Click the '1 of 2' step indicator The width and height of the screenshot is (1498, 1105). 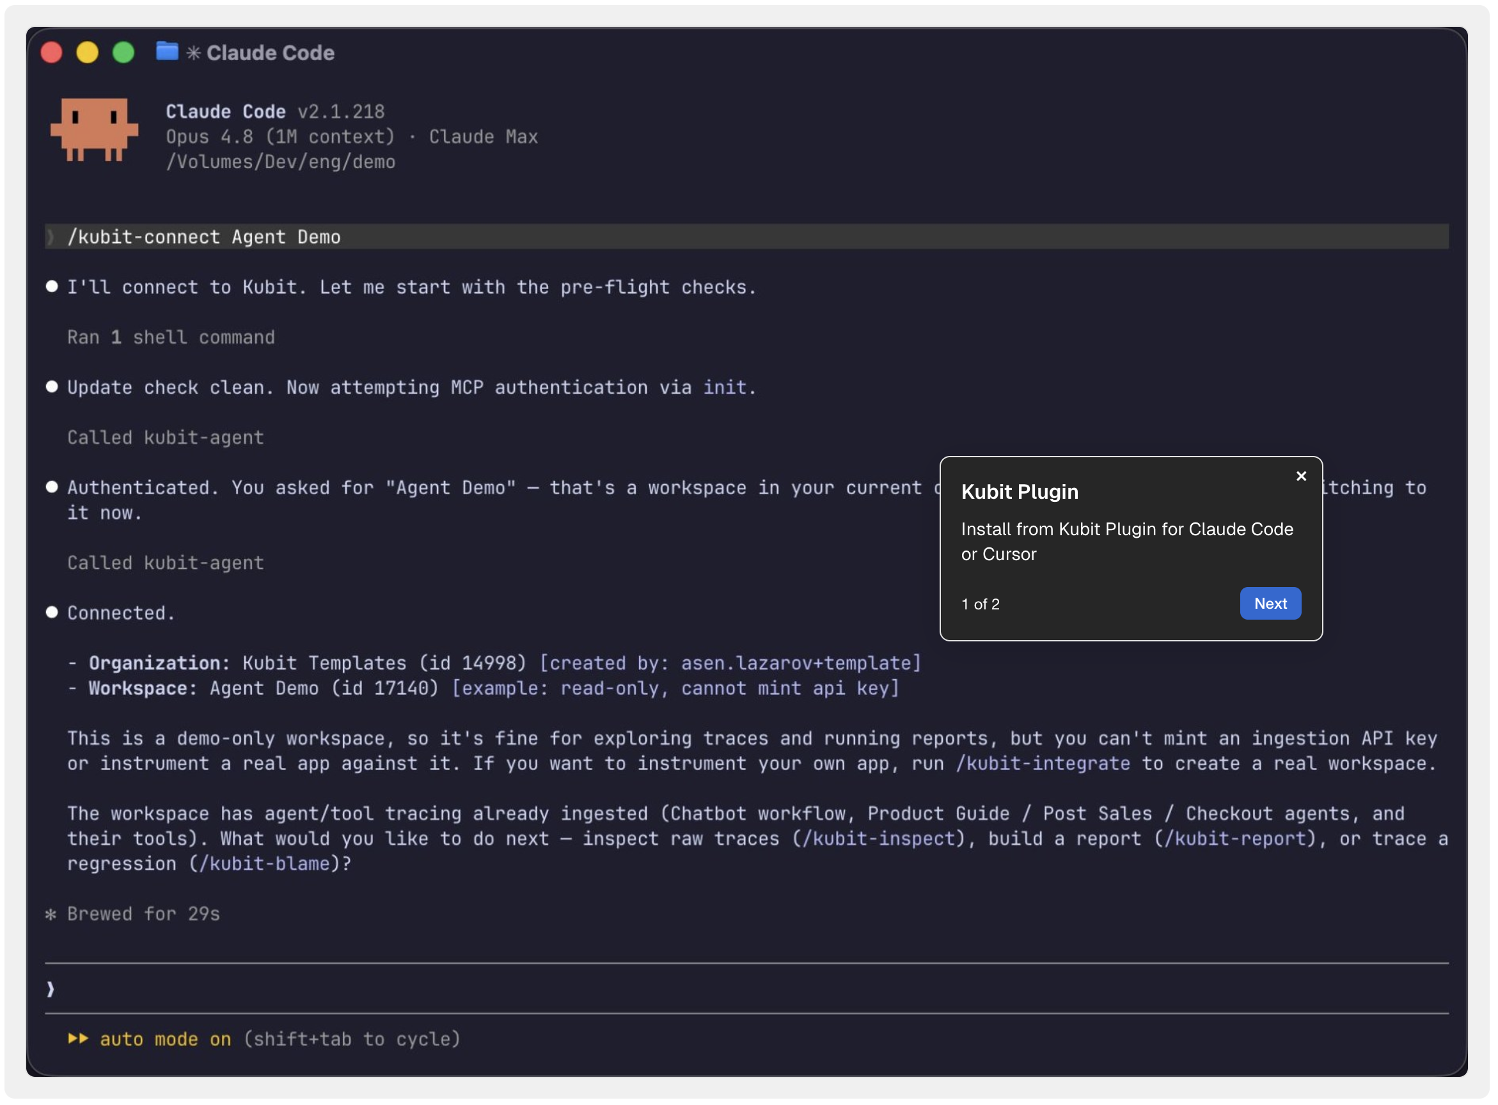tap(981, 606)
